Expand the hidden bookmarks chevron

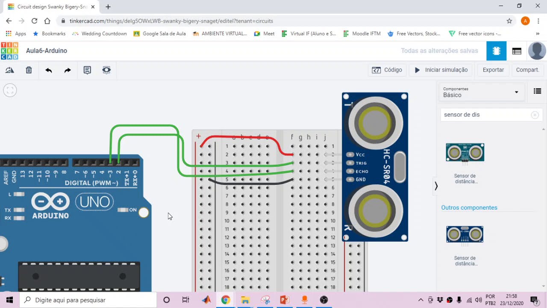538,33
